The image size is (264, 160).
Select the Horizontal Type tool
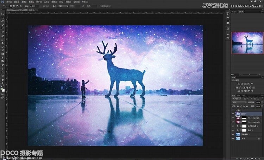coord(2,69)
